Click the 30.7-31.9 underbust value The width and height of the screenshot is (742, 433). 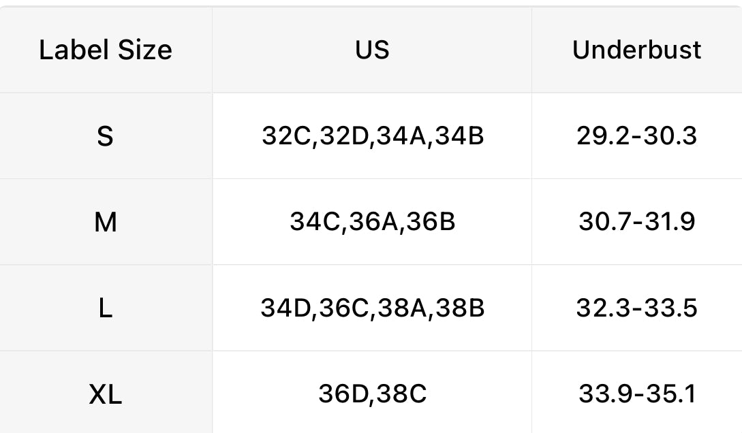coord(636,222)
